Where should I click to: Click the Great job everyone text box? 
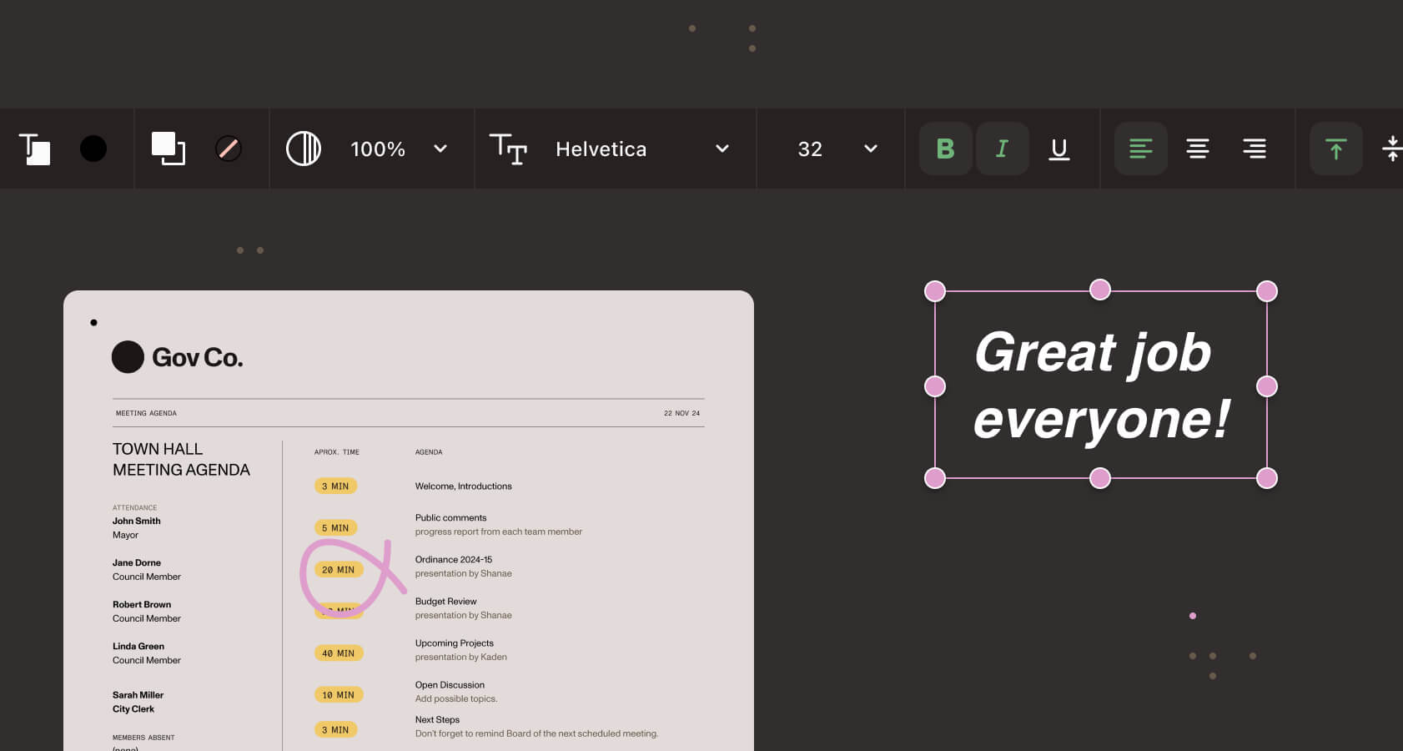click(1101, 385)
